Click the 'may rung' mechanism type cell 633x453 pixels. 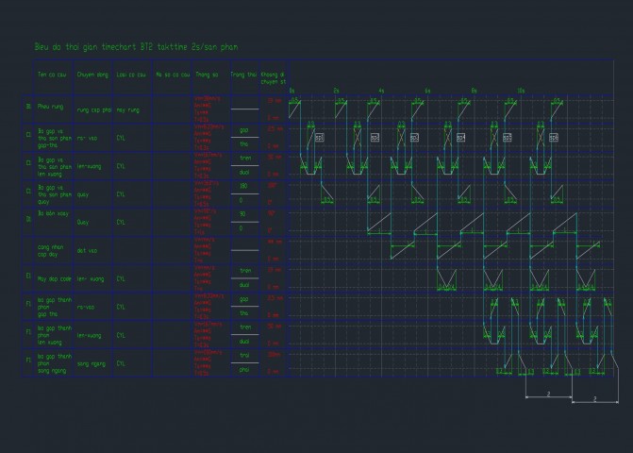click(128, 110)
